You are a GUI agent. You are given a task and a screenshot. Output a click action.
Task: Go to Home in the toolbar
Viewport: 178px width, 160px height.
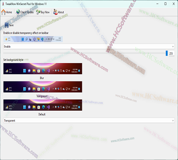click(7, 12)
